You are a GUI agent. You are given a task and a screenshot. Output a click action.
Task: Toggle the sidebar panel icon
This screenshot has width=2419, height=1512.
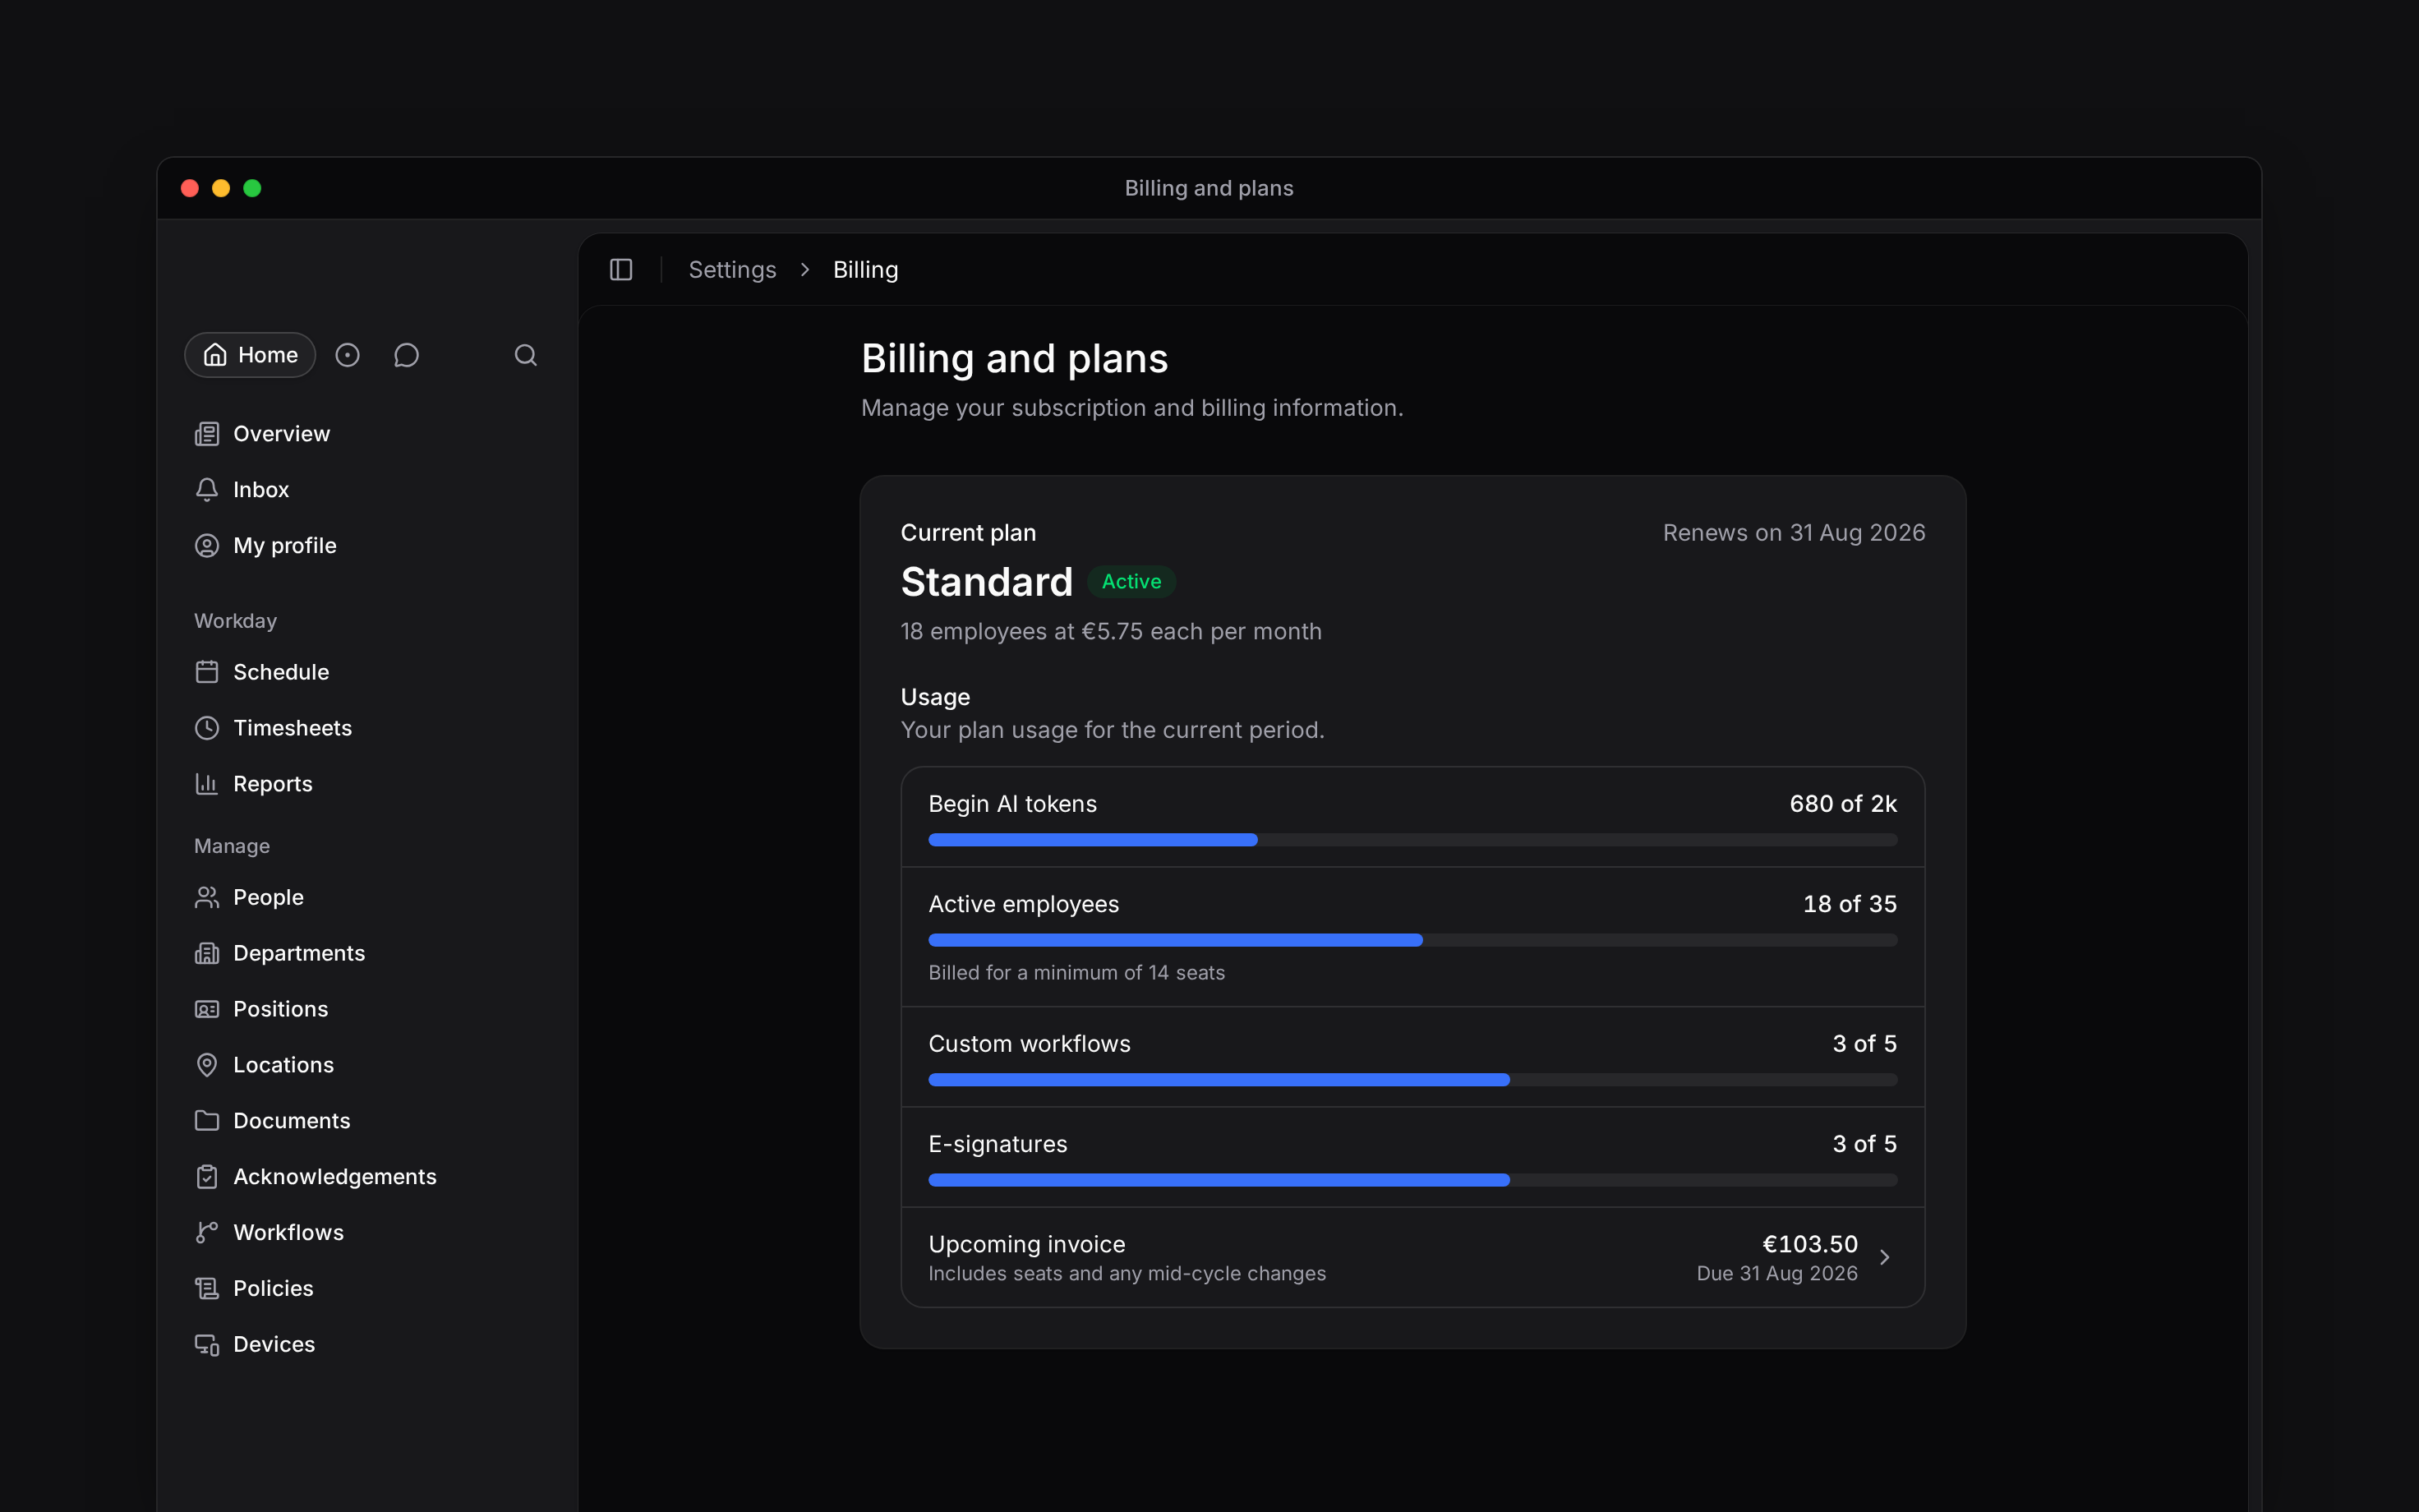coord(620,270)
